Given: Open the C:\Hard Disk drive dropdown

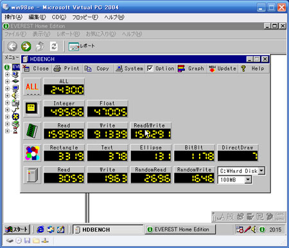Looking at the screenshot, I should tap(261, 170).
